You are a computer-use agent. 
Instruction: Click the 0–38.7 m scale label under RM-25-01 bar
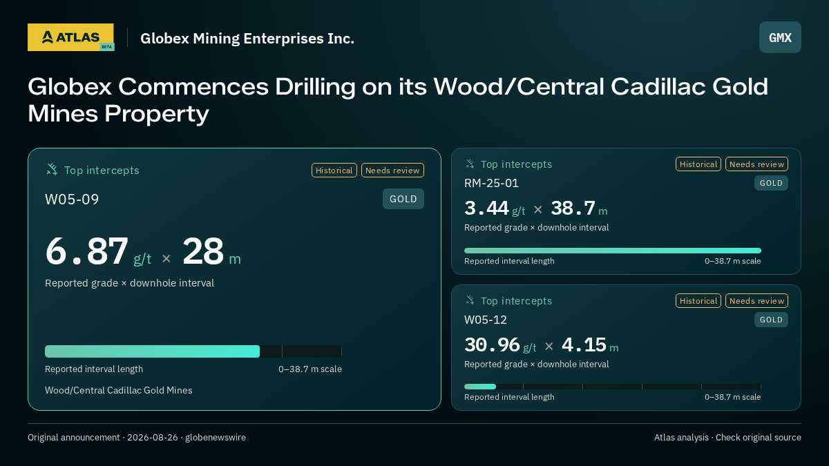tap(733, 261)
